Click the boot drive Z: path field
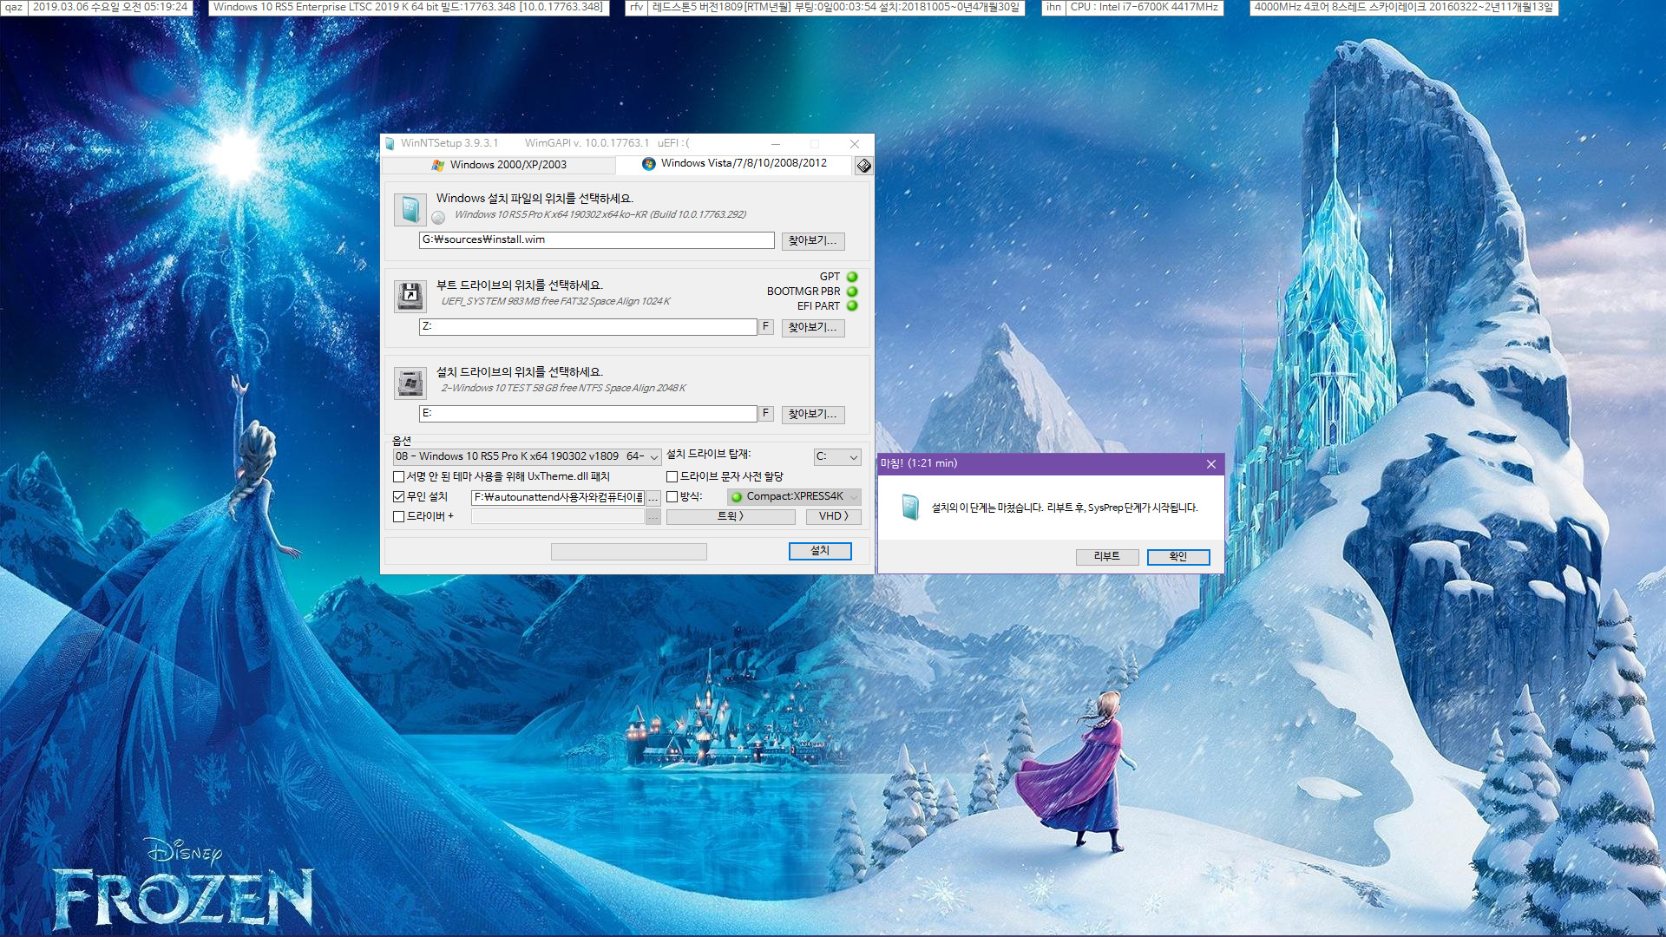 (588, 327)
